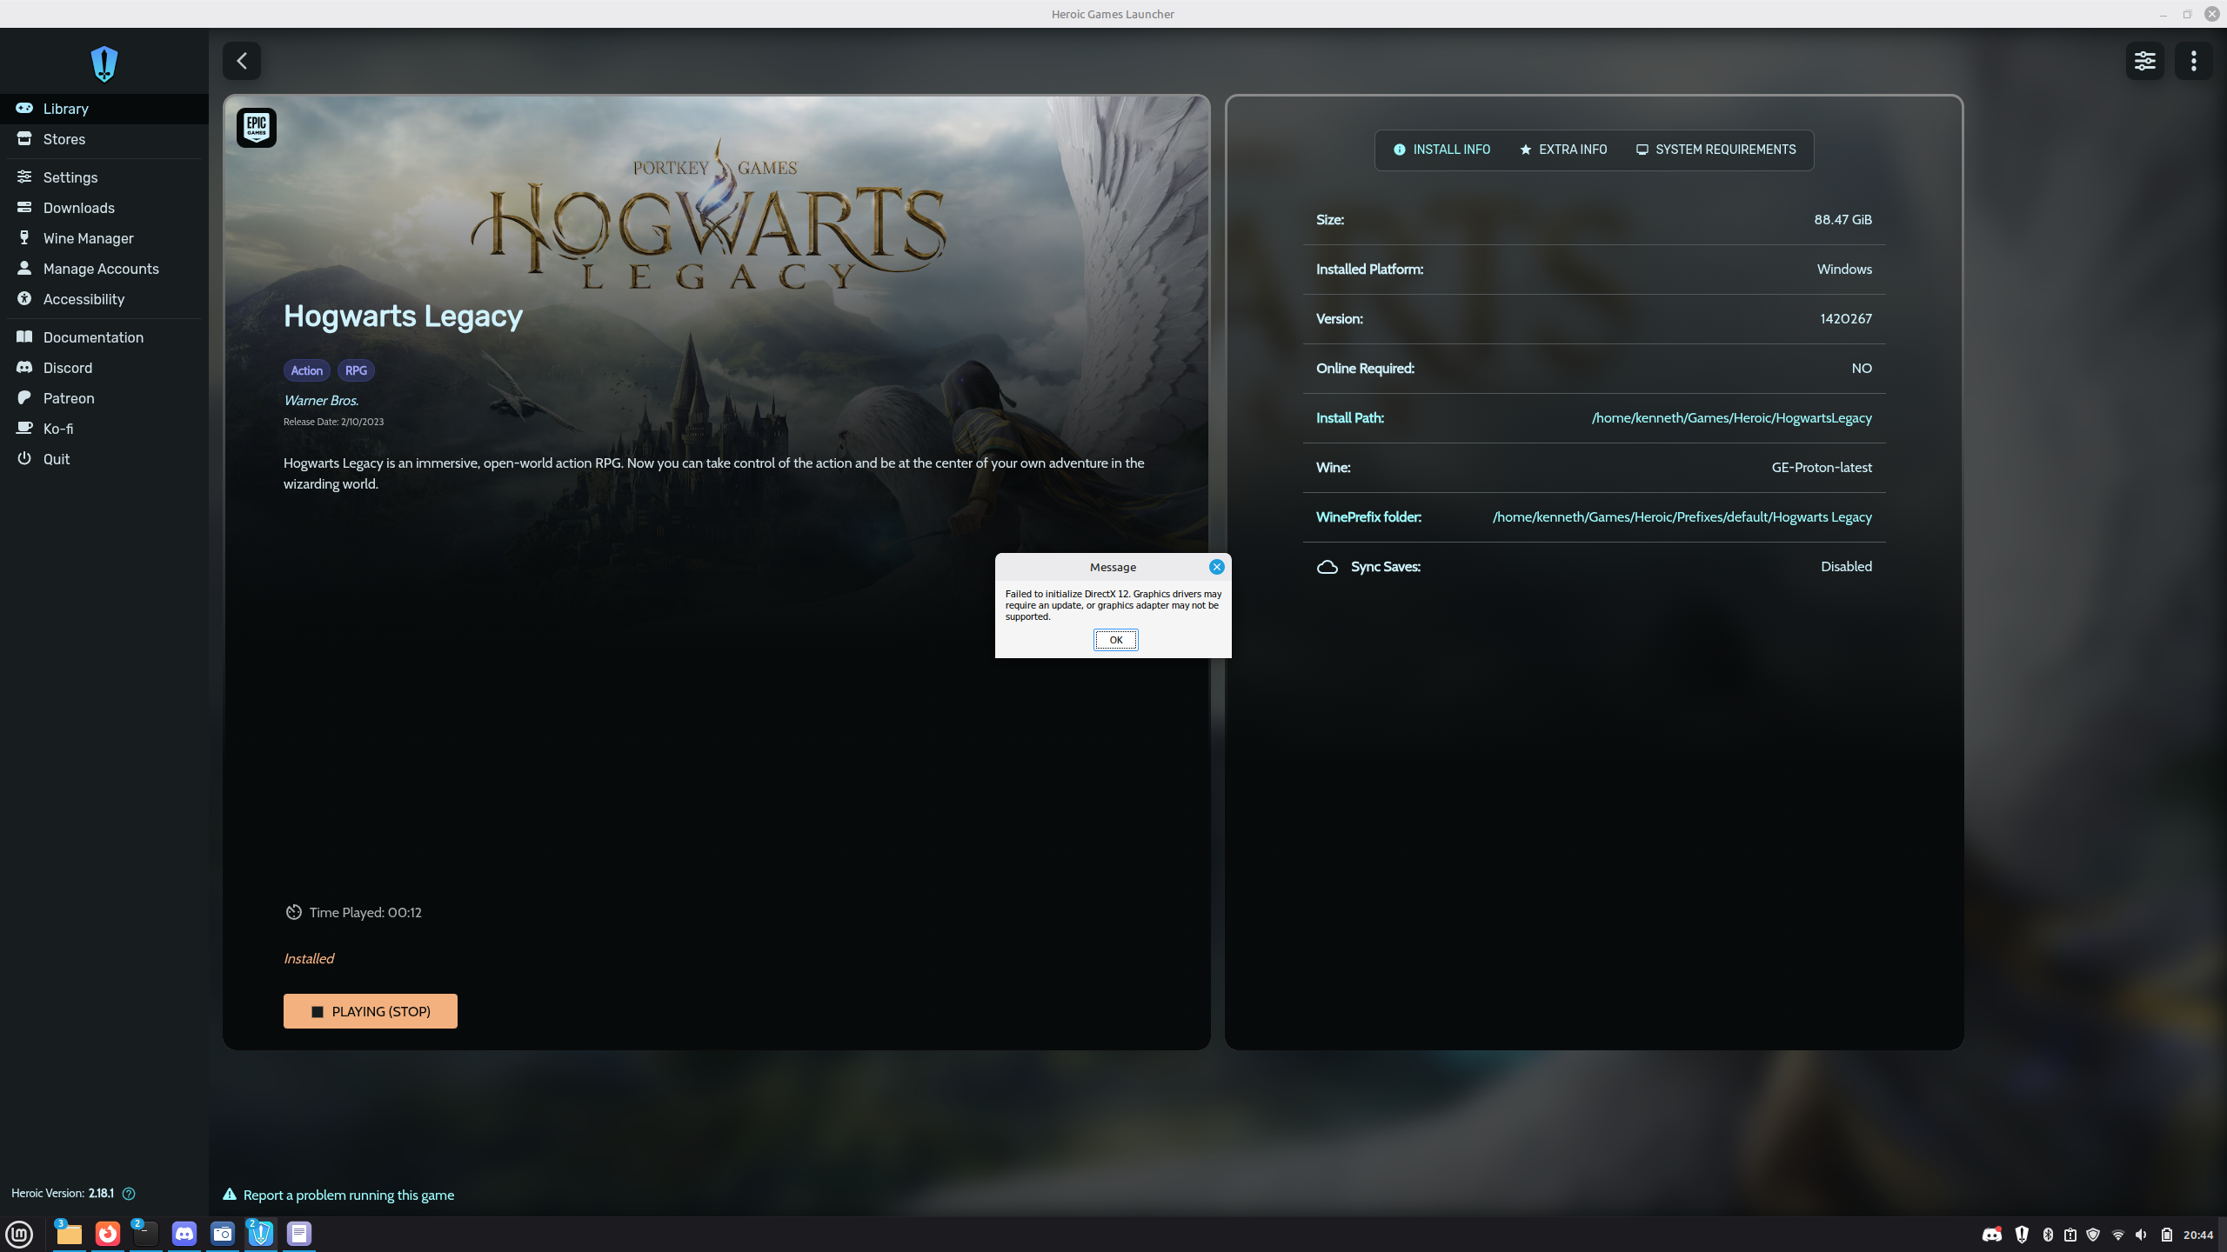This screenshot has width=2227, height=1252.
Task: Open Discord link in sidebar
Action: pyautogui.click(x=67, y=368)
